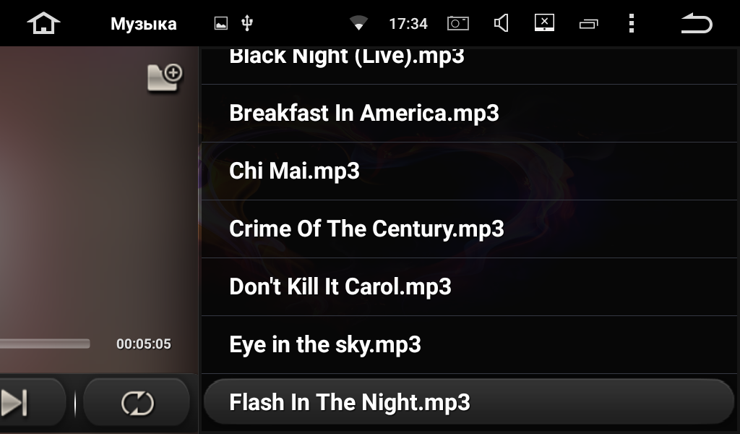Image resolution: width=740 pixels, height=434 pixels.
Task: Tap the speaker volume icon
Action: pyautogui.click(x=501, y=23)
